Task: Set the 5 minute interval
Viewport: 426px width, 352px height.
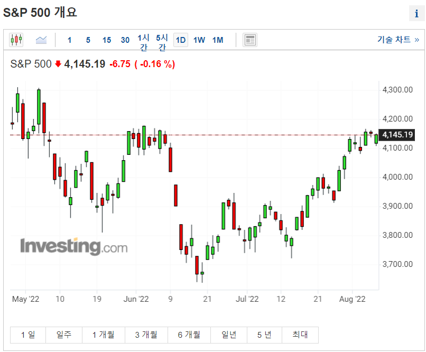Action: pos(88,40)
